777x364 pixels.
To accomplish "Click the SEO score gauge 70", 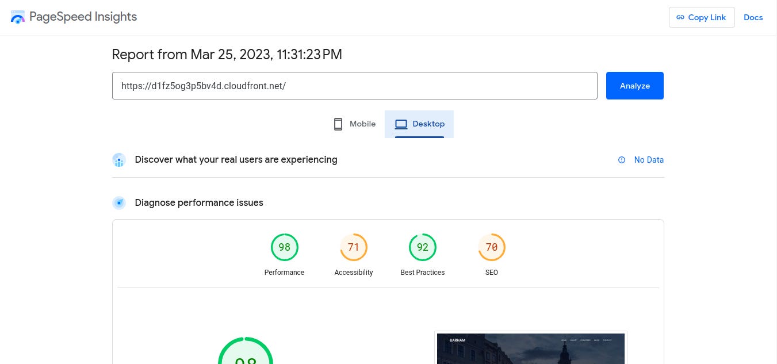I will [492, 247].
